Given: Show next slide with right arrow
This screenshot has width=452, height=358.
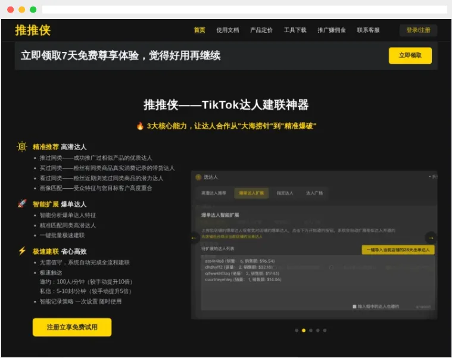Looking at the screenshot, I should coord(431,238).
